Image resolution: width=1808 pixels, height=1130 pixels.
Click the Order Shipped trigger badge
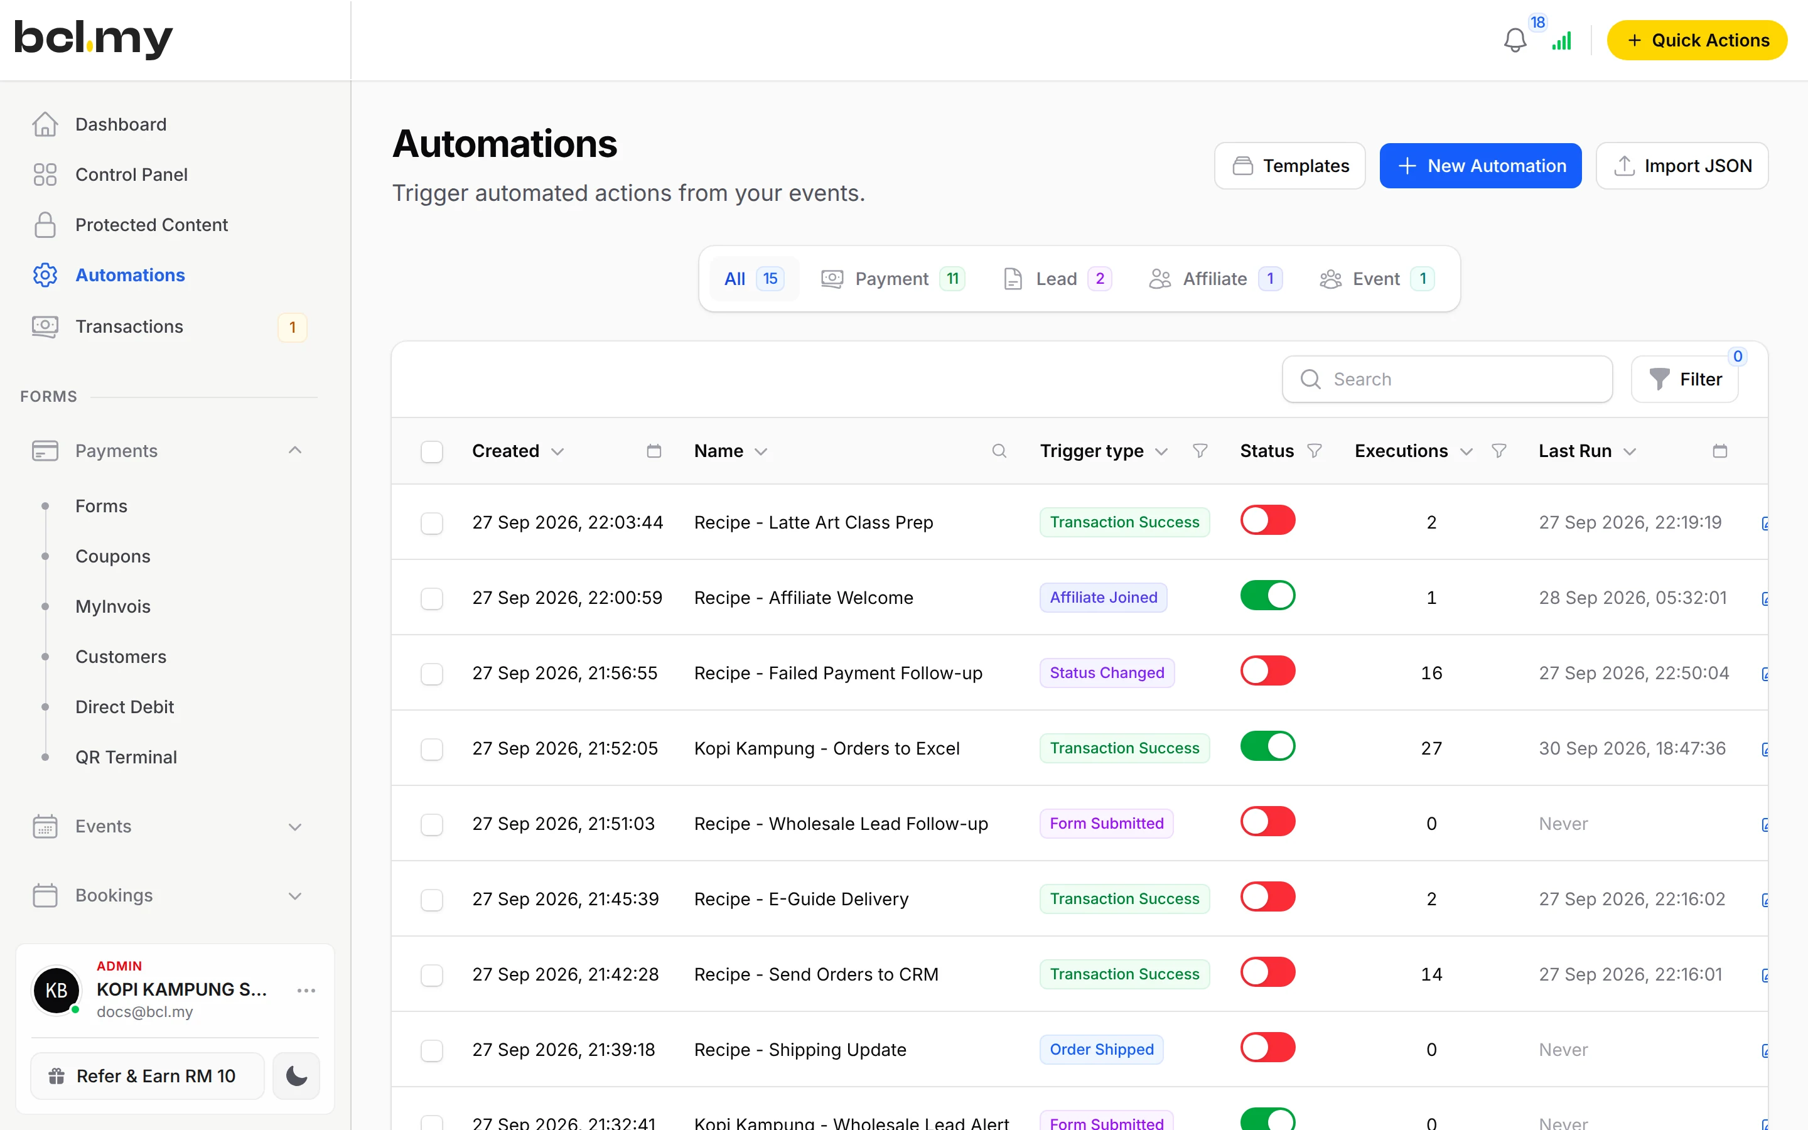click(1101, 1049)
